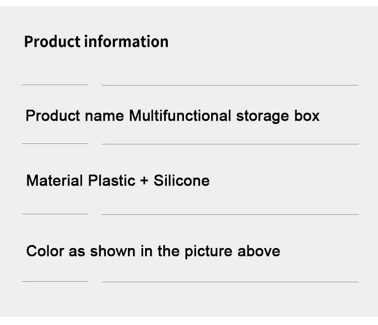Click the words "storage box"
Viewport: 378px width, 325px height.
pyautogui.click(x=278, y=116)
